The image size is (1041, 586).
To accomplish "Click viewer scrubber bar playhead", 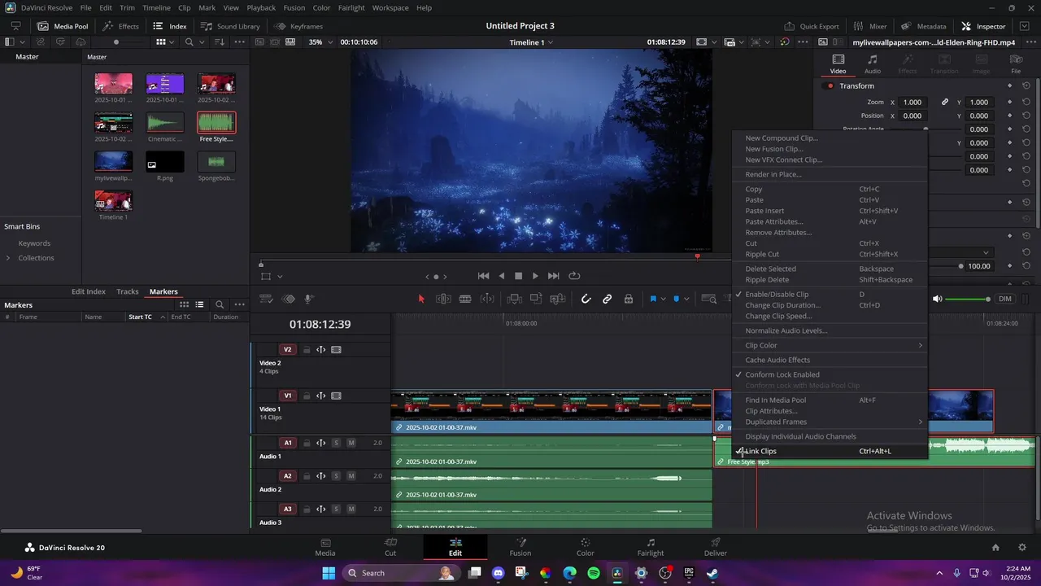I will click(697, 256).
